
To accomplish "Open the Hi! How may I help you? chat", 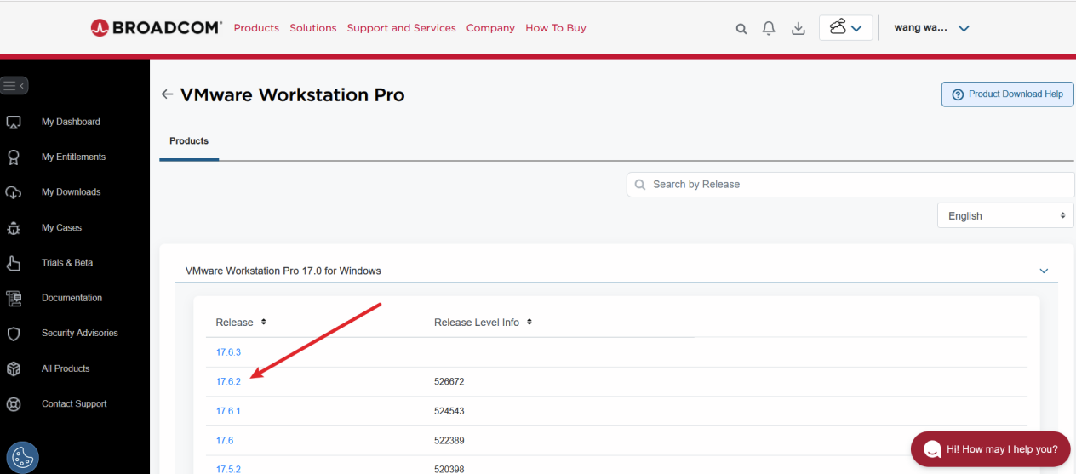I will [990, 449].
